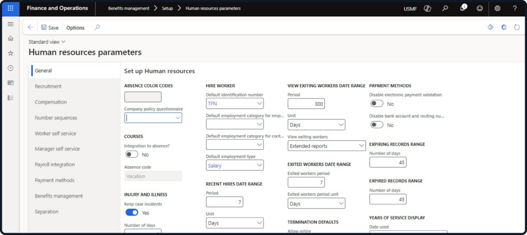The width and height of the screenshot is (527, 235).
Task: Click the personalize diamond icon
Action: (x=490, y=28)
